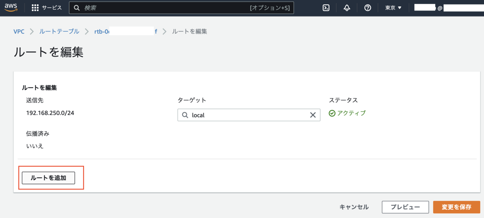Open the サービス menu
The height and width of the screenshot is (218, 484).
(47, 8)
